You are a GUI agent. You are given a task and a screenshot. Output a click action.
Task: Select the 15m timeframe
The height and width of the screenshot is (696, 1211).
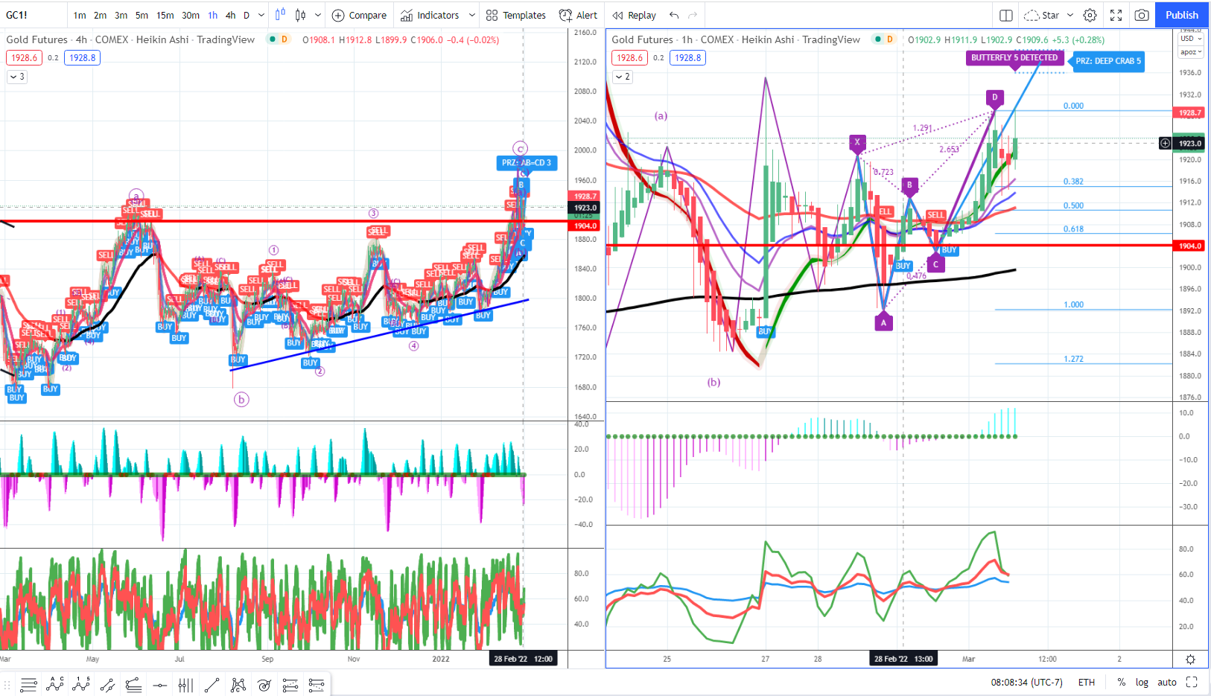(165, 15)
